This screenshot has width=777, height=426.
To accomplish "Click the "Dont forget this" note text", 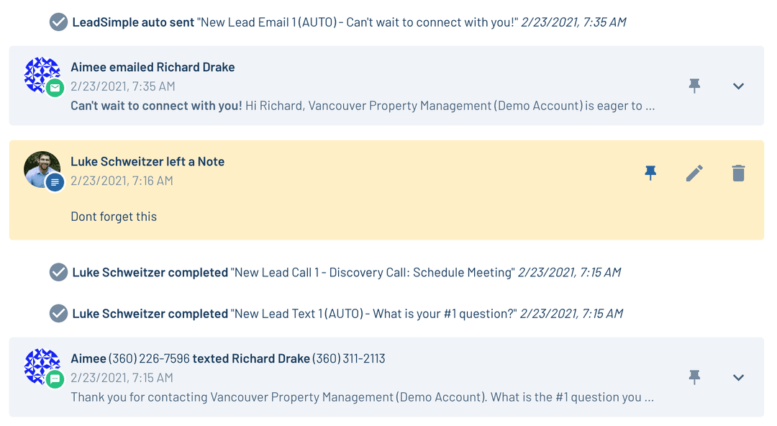I will (x=114, y=217).
